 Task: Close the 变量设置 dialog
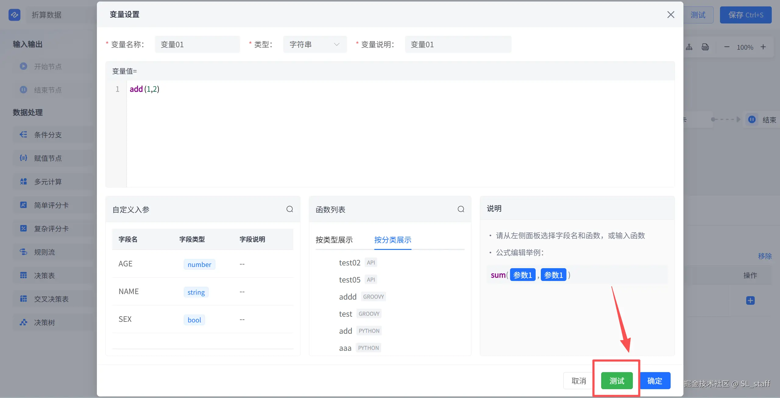click(671, 15)
